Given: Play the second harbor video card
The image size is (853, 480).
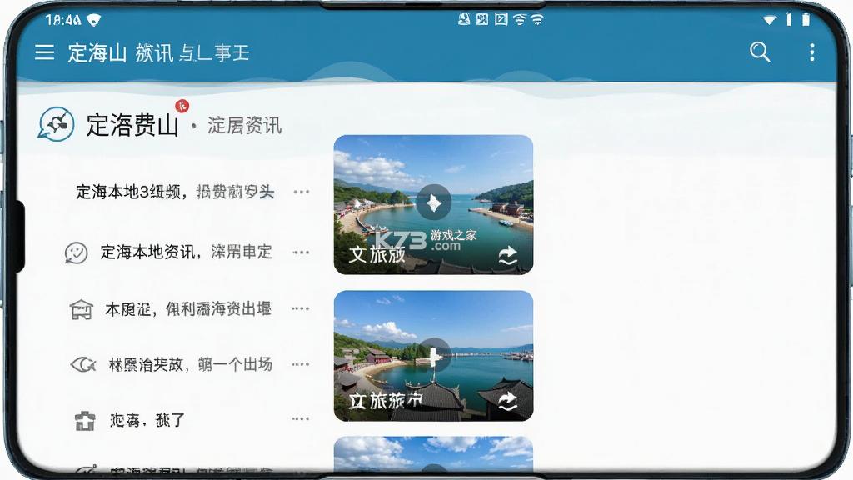Looking at the screenshot, I should click(434, 355).
